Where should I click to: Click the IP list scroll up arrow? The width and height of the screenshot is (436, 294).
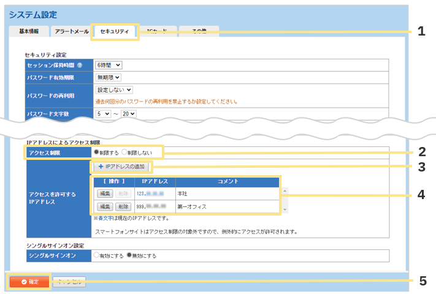tap(285, 191)
